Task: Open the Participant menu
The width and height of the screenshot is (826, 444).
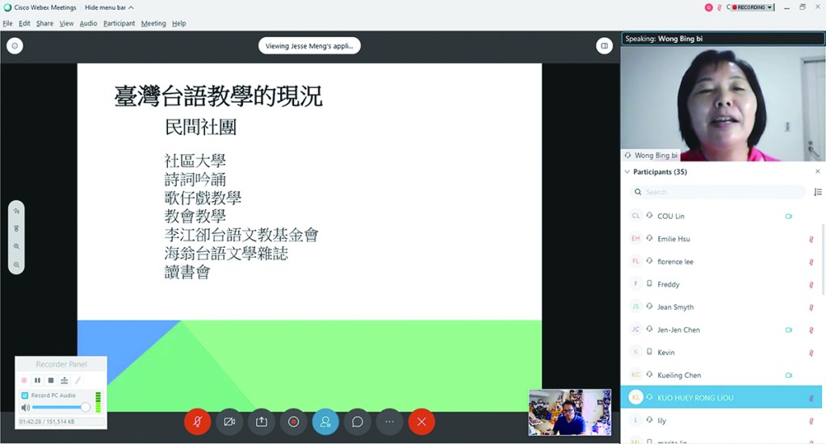Action: pyautogui.click(x=119, y=23)
